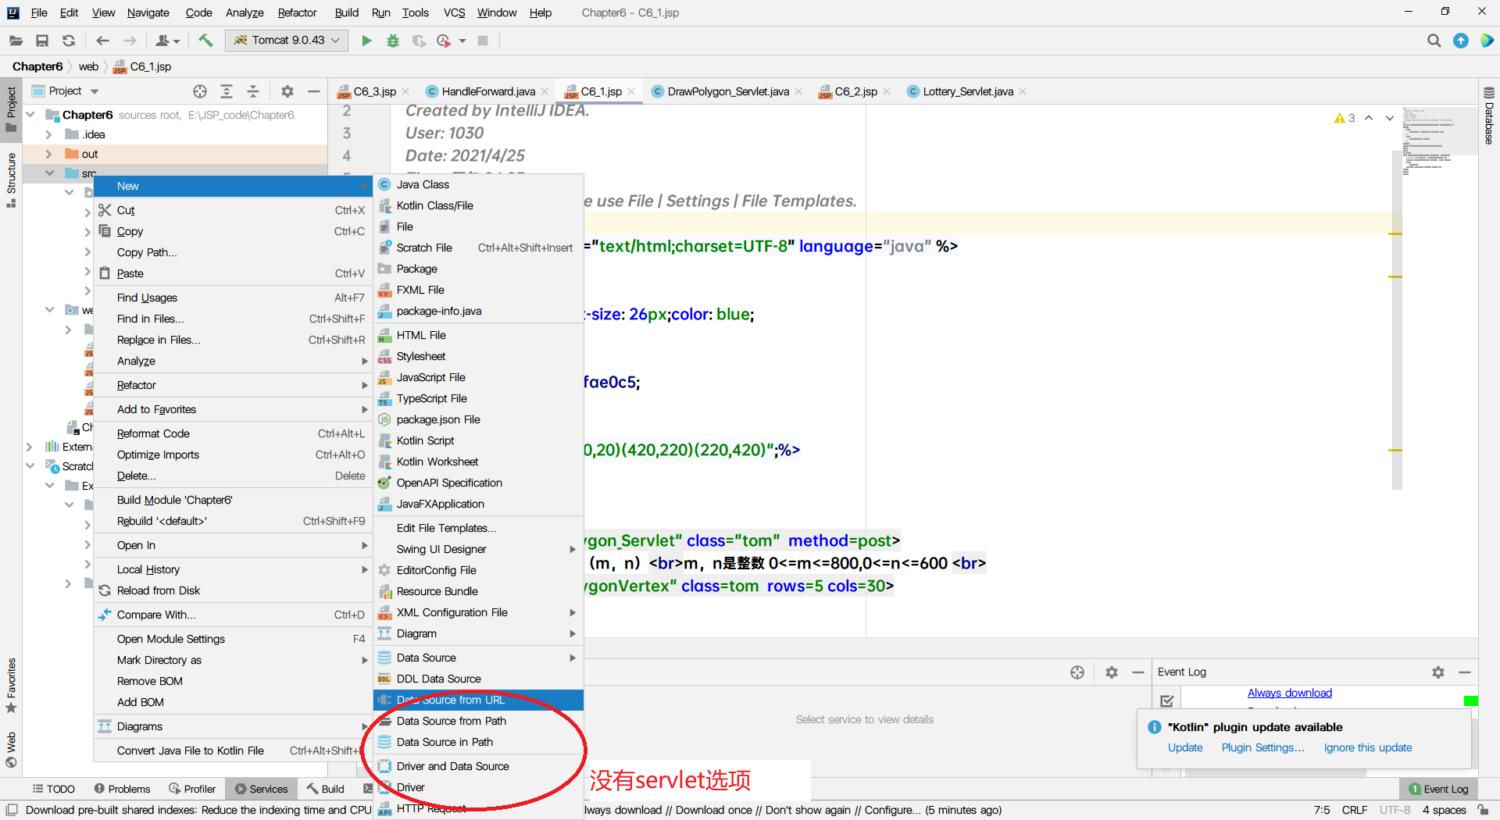1500x820 pixels.
Task: Click the Stylesheet entry in New submenu
Action: click(478, 356)
